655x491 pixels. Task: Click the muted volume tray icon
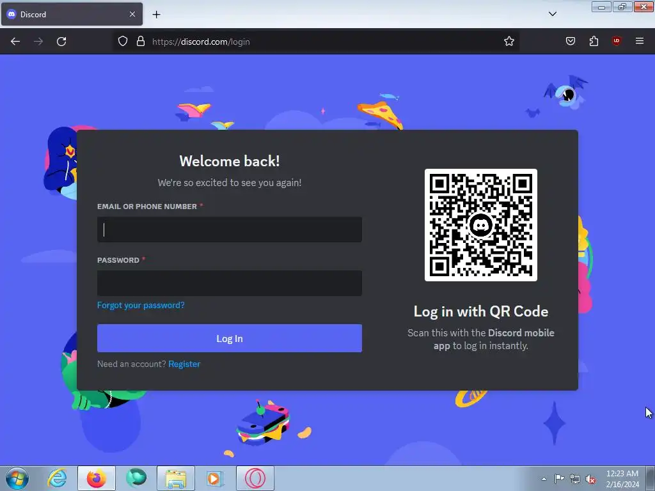tap(590, 479)
